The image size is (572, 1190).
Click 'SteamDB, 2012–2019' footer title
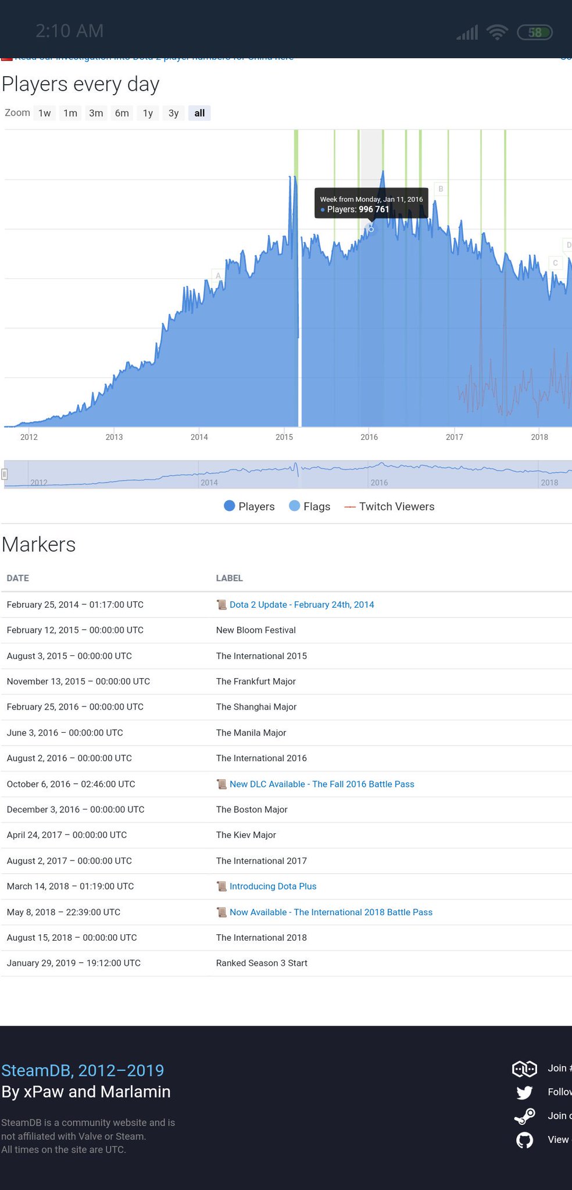83,1070
